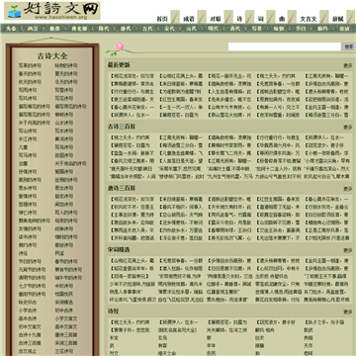
Task: Open the 成语 top tab
Action: coord(189,19)
